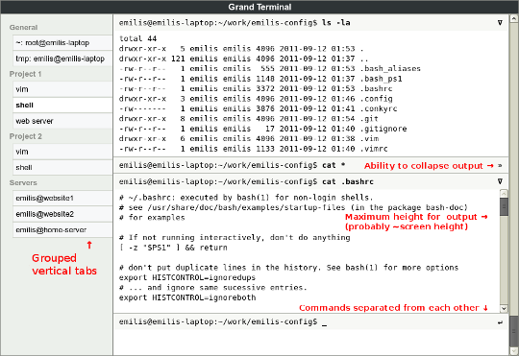This screenshot has height=356, width=519.
Task: Click the '[ -z "$PS1" ] && return' line
Action: click(173, 248)
